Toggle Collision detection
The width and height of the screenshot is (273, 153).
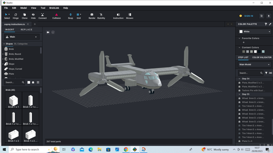(57, 16)
